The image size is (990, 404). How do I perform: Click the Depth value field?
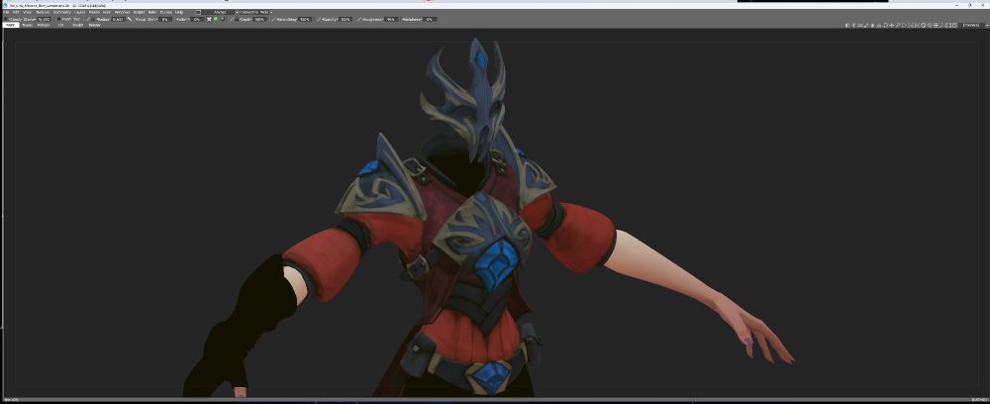coord(260,20)
